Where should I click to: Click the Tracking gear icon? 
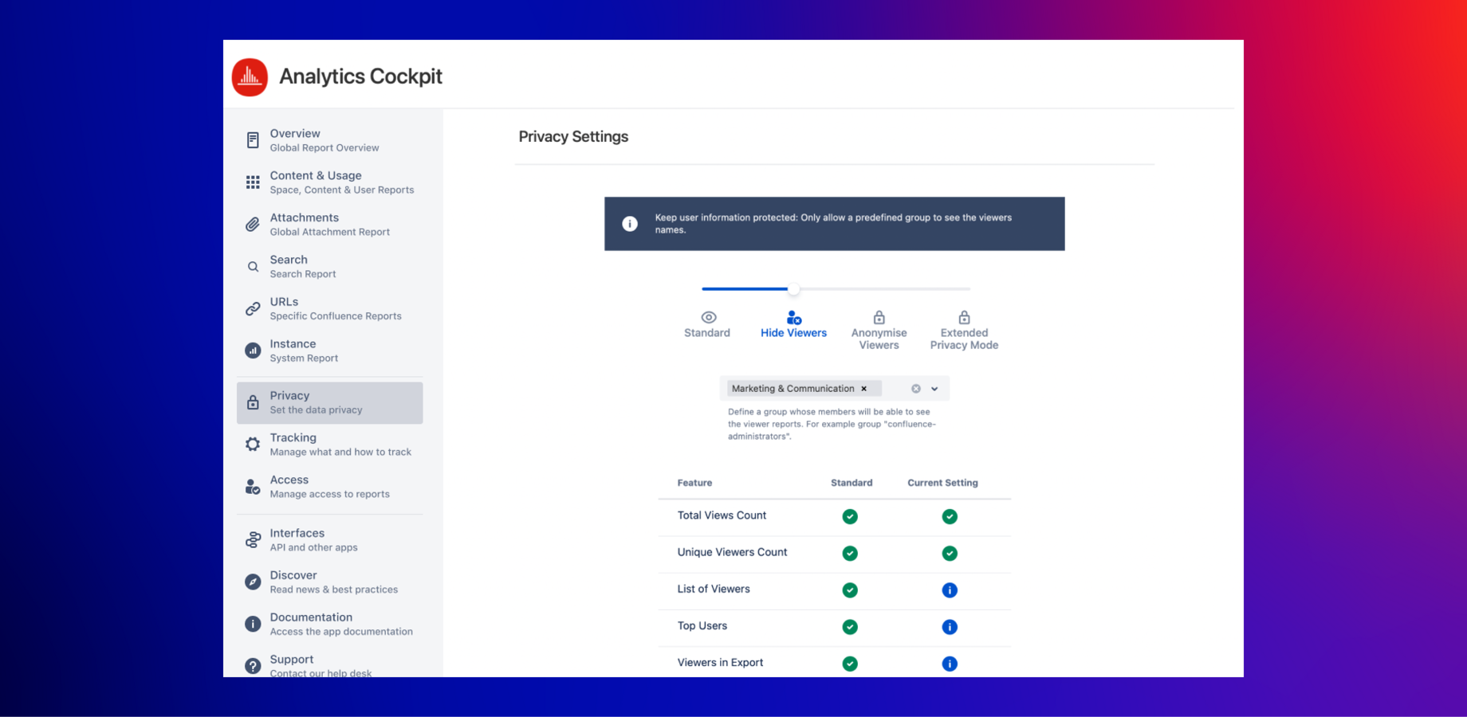point(252,445)
